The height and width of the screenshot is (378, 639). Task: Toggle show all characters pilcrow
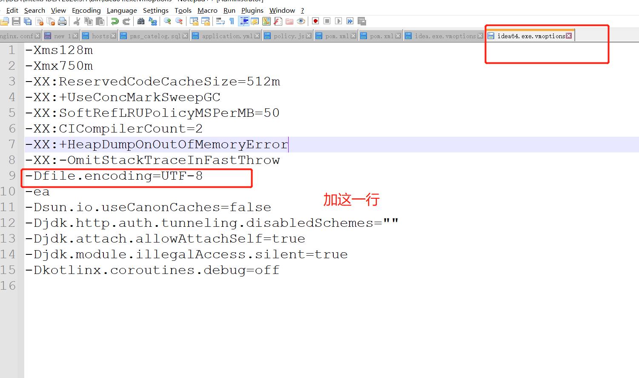[x=232, y=21]
